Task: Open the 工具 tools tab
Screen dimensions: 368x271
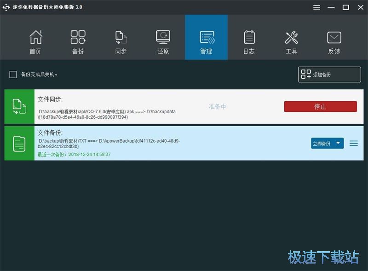Action: pyautogui.click(x=292, y=42)
